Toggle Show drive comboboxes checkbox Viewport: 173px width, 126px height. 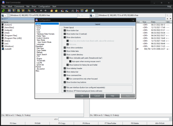pos(65,48)
